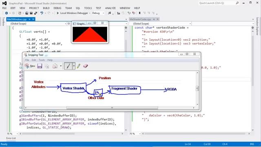Open the Send Snip dropdown arrow

click(x=61, y=66)
